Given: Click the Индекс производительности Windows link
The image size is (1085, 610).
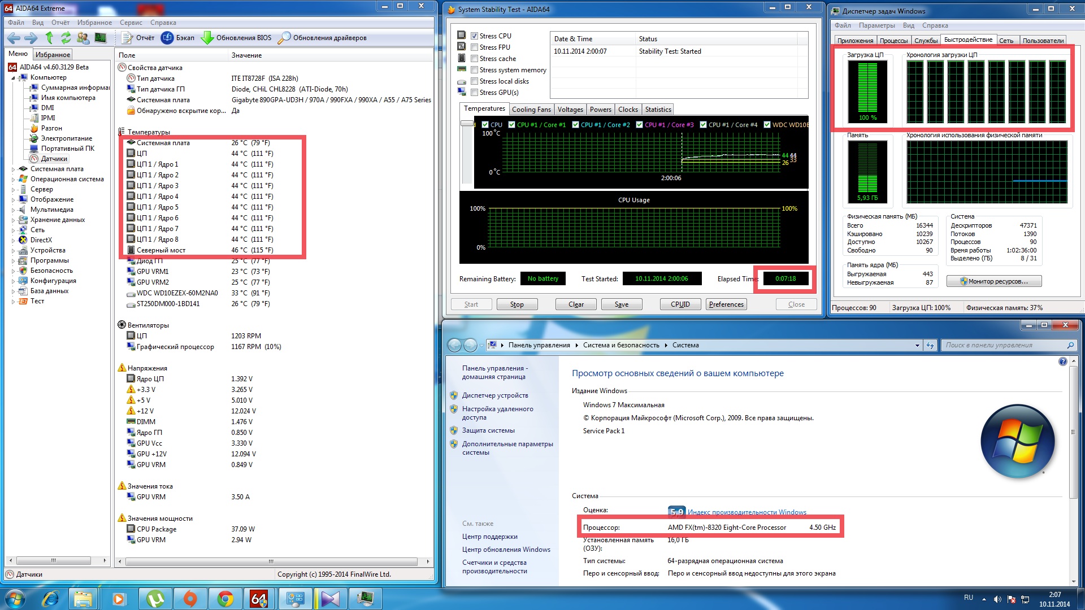Looking at the screenshot, I should coord(747,512).
